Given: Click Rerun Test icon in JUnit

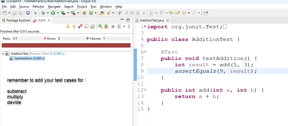Looking at the screenshot, I should click(100, 26).
